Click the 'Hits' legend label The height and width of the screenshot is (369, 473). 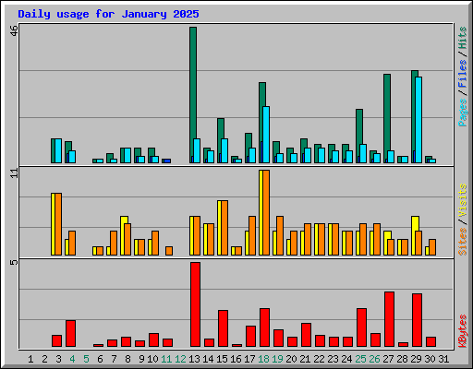point(462,38)
